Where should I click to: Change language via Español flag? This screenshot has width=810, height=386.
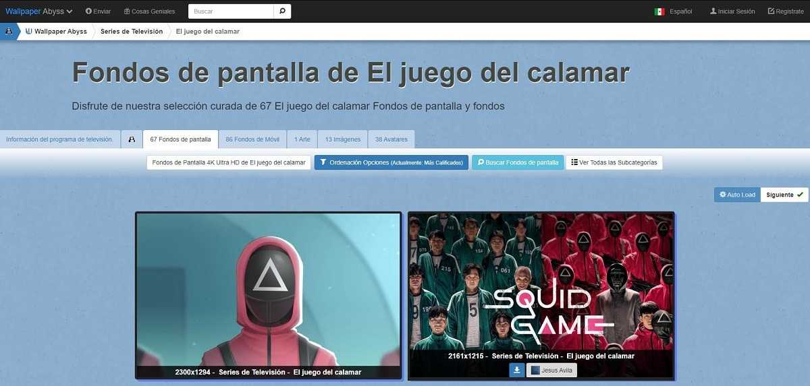click(x=673, y=11)
